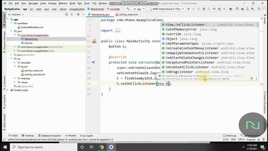268x151 pixels.
Task: Open the SDK Manager toolbar icon
Action: click(253, 9)
